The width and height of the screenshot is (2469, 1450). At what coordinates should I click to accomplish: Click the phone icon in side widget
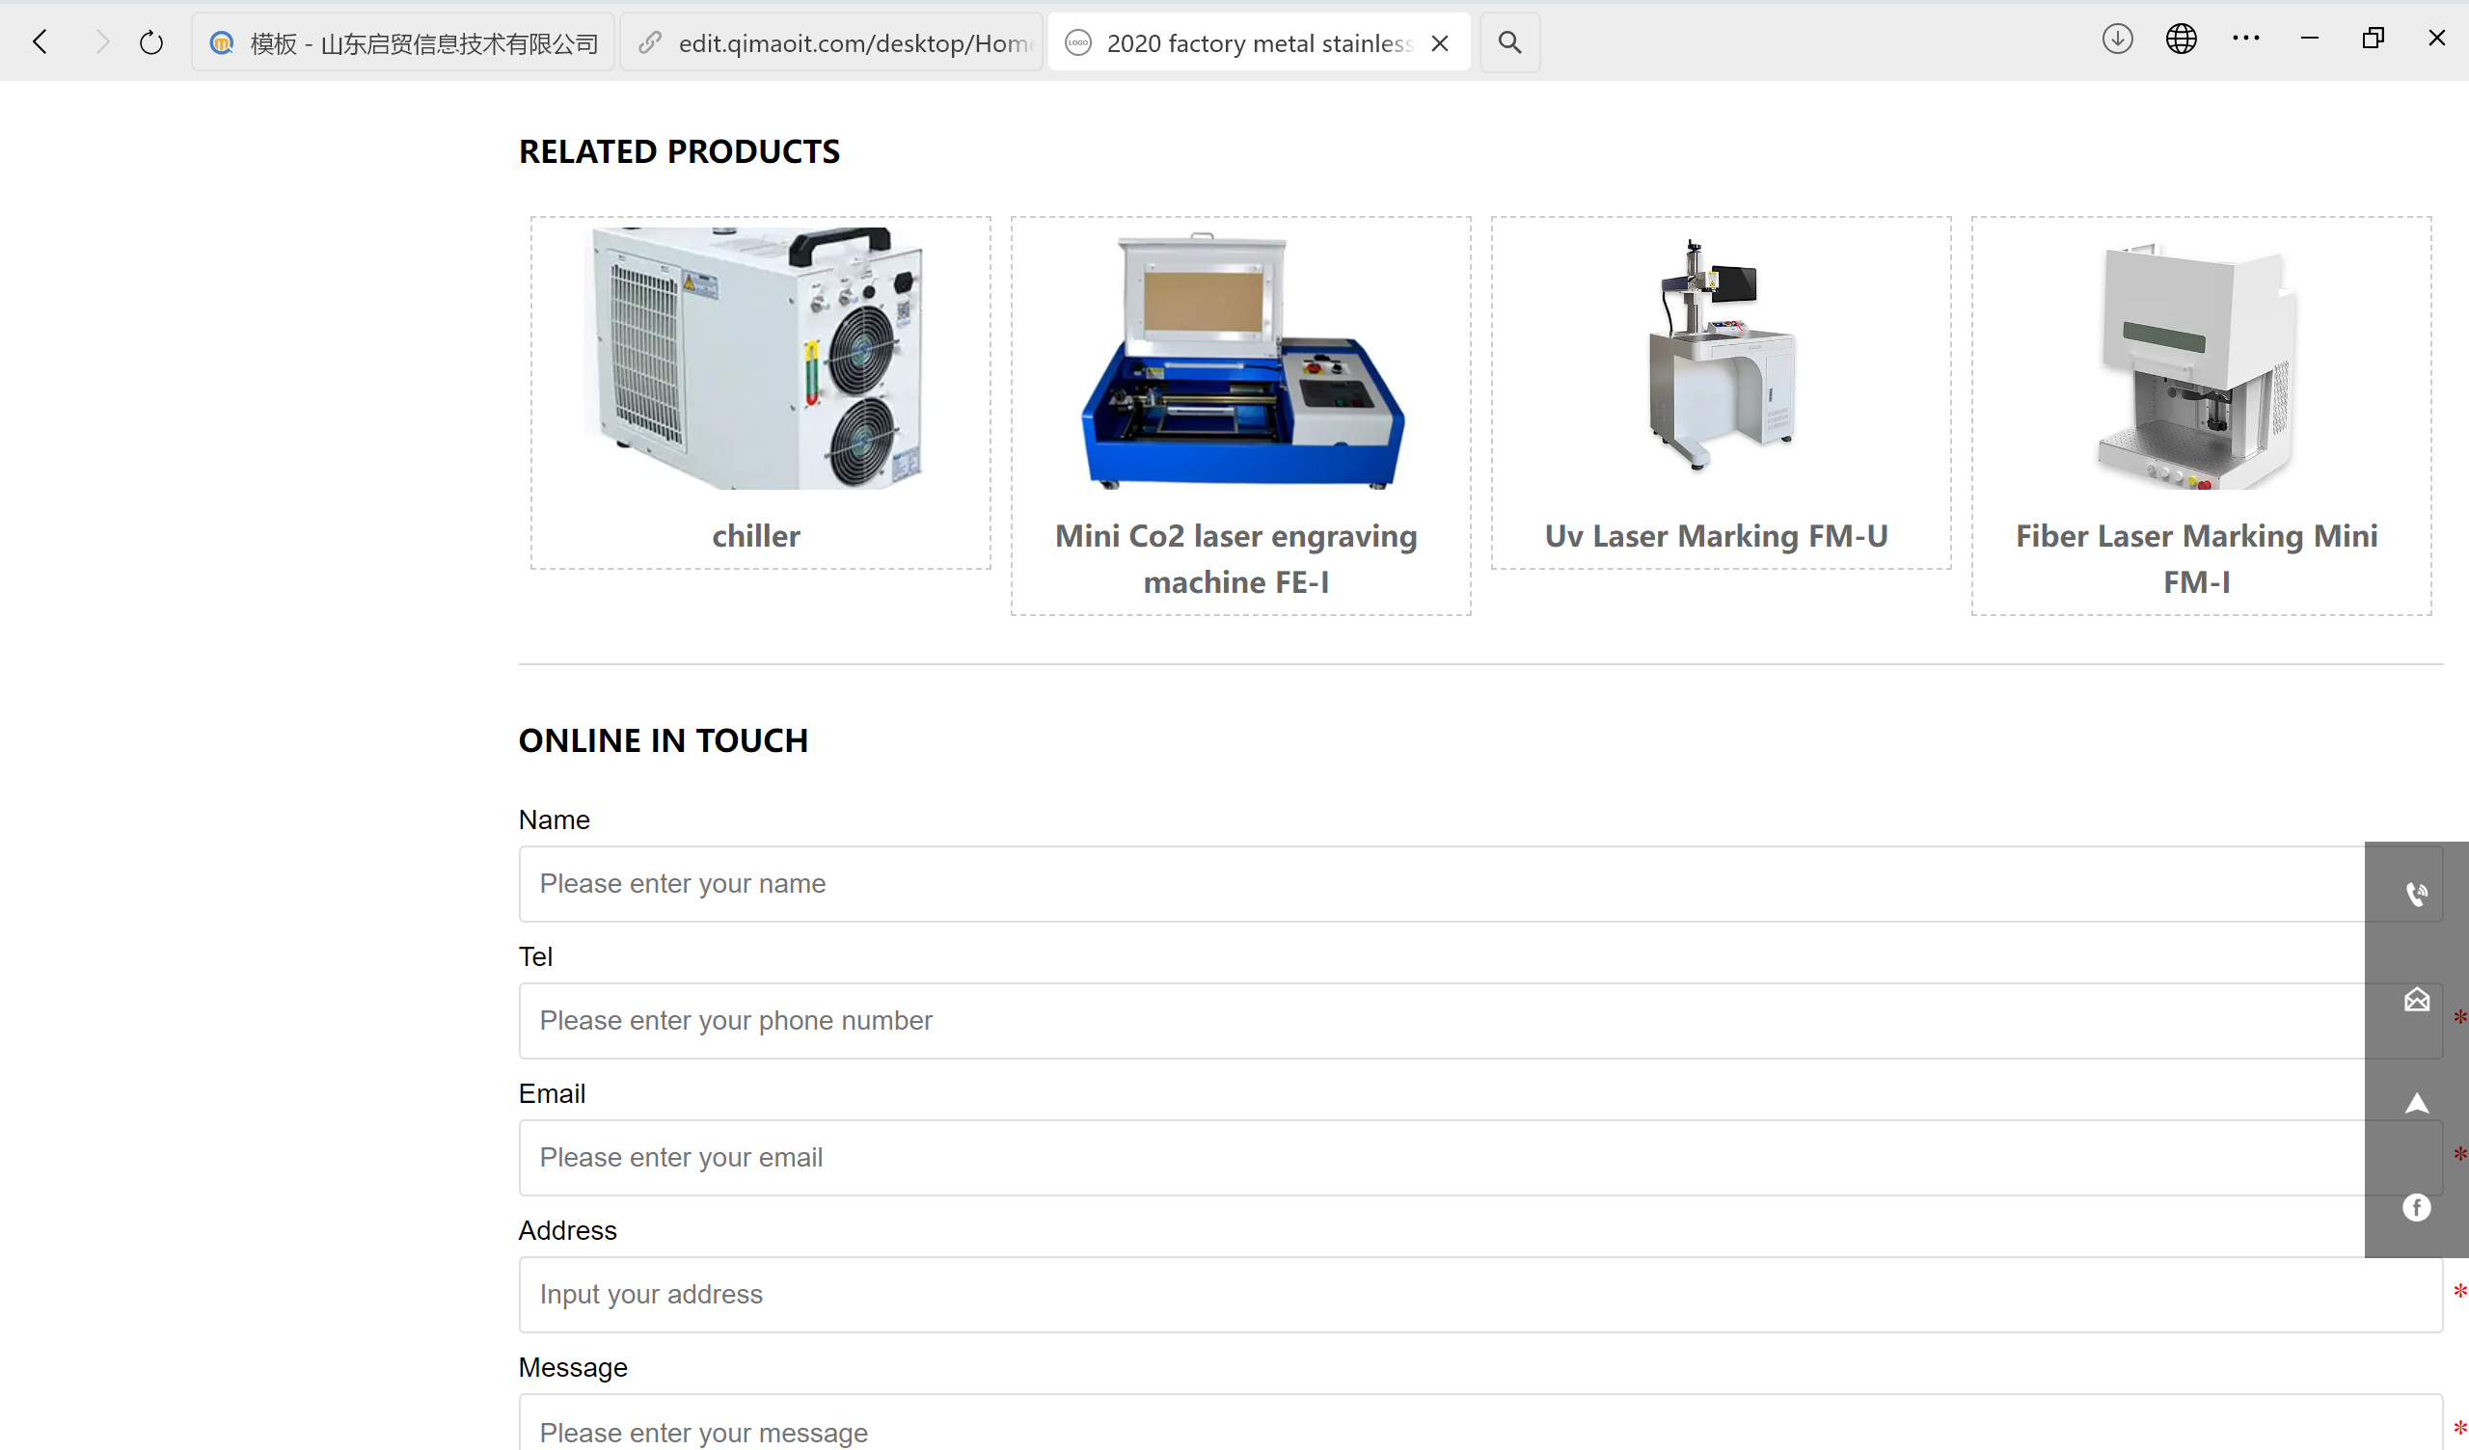click(x=2415, y=894)
